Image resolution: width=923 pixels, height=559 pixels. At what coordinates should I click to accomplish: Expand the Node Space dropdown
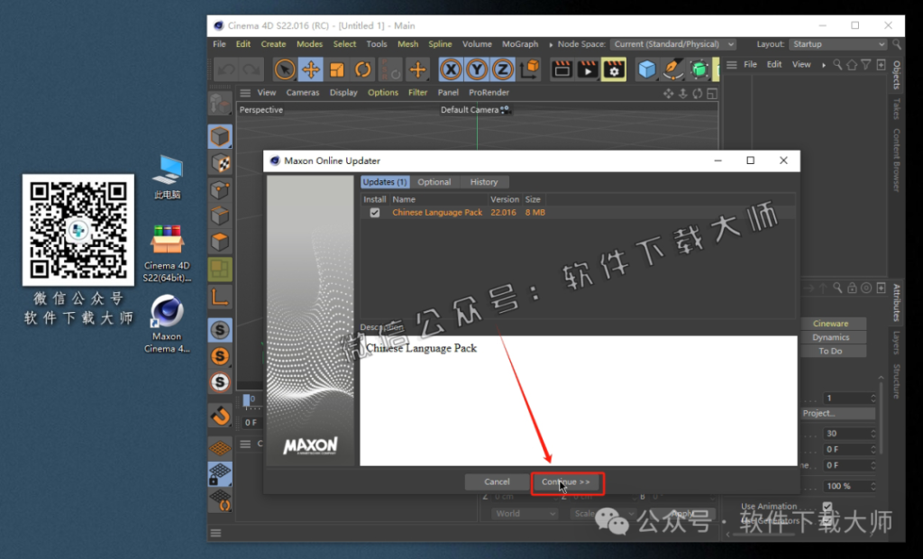[673, 44]
